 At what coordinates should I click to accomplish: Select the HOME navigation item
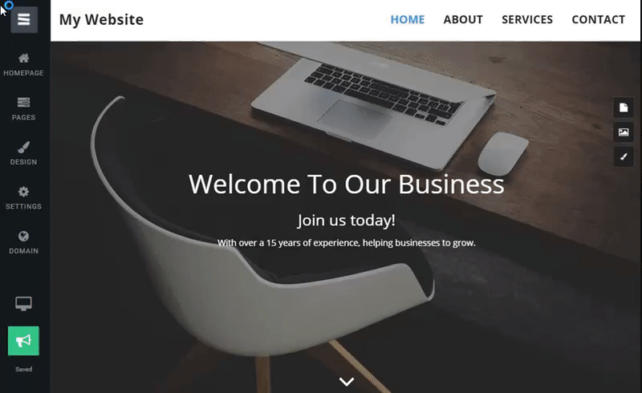point(408,19)
